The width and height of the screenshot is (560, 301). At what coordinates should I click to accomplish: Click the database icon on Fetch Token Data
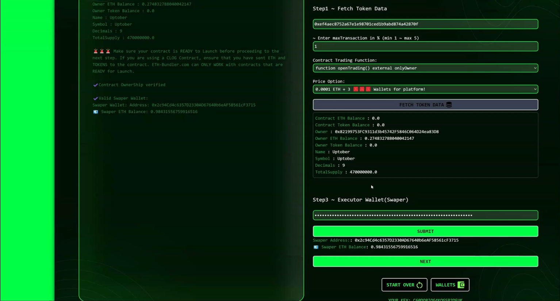[449, 105]
